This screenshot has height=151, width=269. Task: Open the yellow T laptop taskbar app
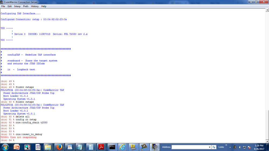(x=133, y=147)
